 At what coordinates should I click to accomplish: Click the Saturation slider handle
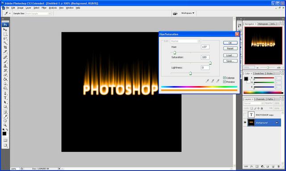click(x=210, y=63)
